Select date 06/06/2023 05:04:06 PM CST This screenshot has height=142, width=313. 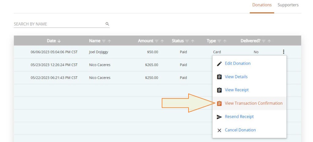point(54,52)
